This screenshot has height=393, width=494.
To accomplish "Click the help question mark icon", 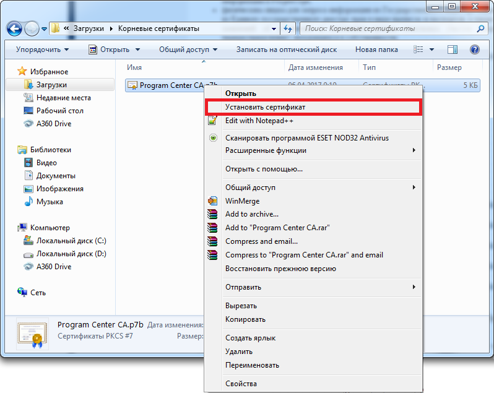I will 475,50.
